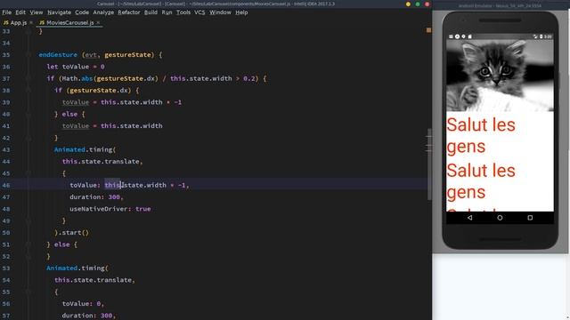
Task: Click the green maximize button of IntelliJ window
Action: [x=418, y=4]
